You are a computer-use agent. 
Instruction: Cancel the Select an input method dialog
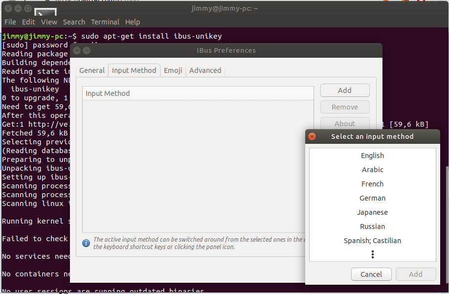click(371, 274)
